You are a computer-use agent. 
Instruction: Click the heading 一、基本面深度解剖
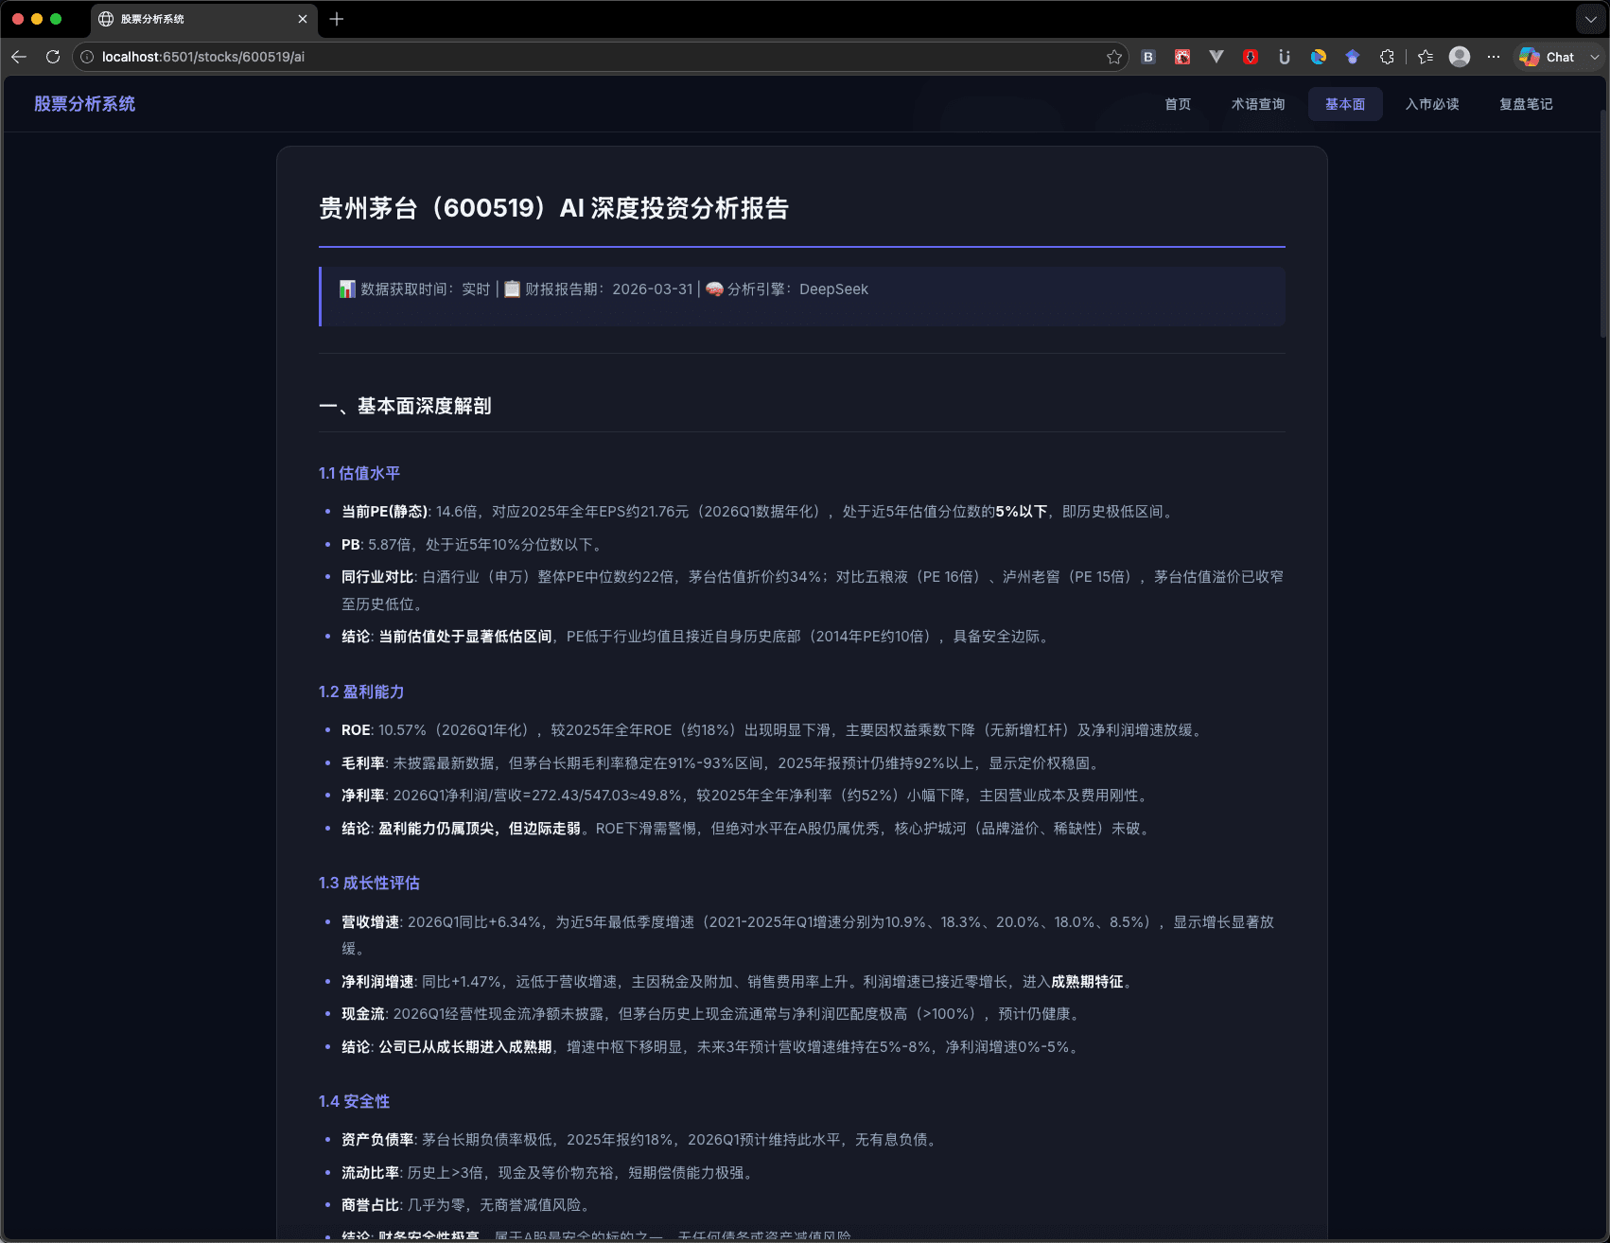pos(405,406)
